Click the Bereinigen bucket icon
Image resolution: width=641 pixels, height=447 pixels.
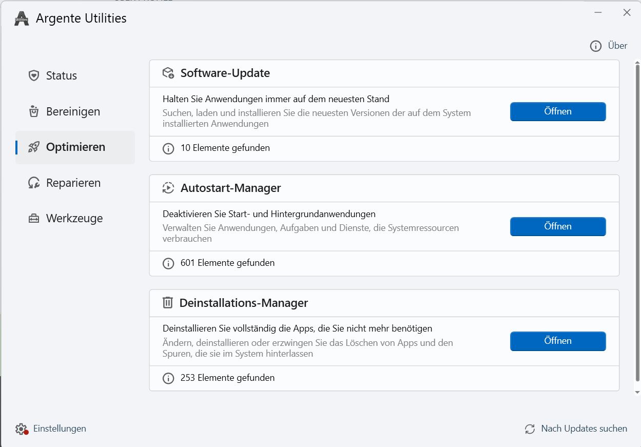point(34,111)
